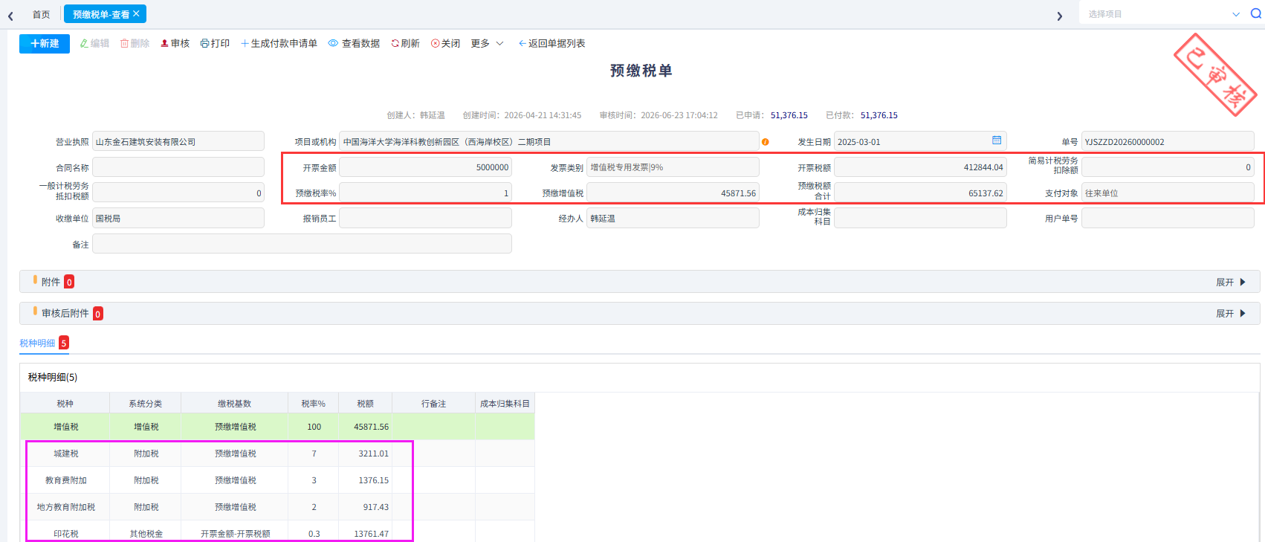Click the 单号 field
Viewport: 1265px width, 542px height.
point(1168,141)
